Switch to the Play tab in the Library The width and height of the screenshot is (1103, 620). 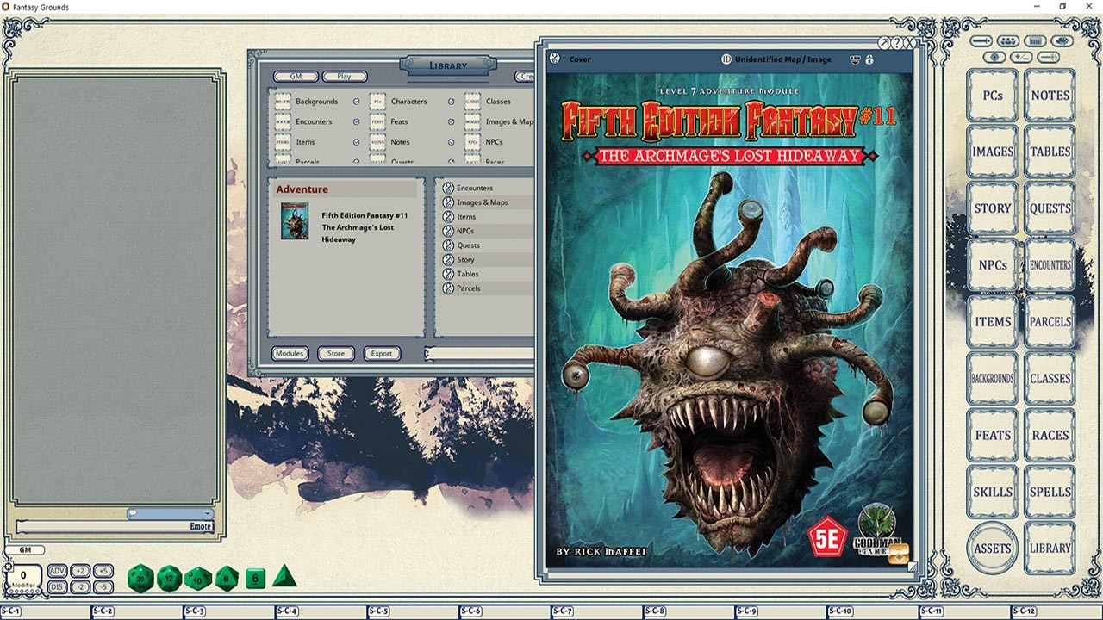click(x=345, y=76)
